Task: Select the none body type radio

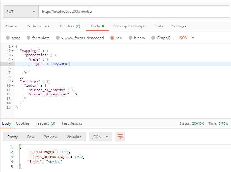Action: [x=8, y=38]
